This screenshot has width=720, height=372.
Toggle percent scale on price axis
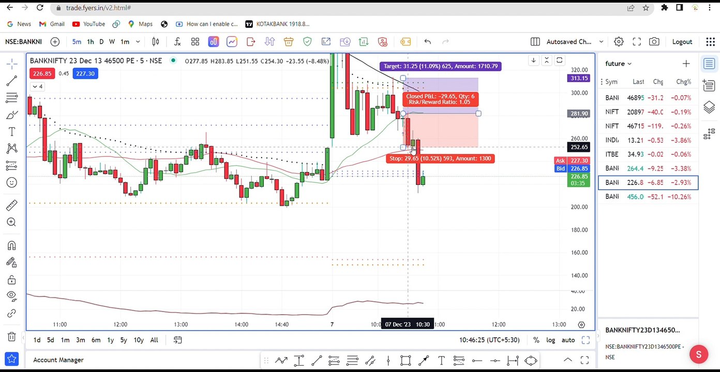pos(536,340)
